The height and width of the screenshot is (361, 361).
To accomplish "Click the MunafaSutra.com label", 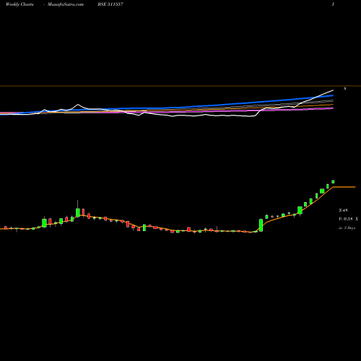I will 66,4.
